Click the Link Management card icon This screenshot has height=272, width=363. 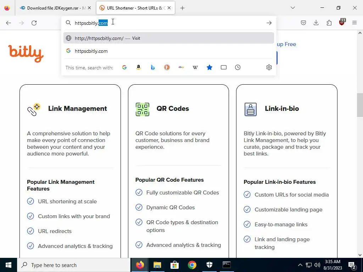[34, 109]
